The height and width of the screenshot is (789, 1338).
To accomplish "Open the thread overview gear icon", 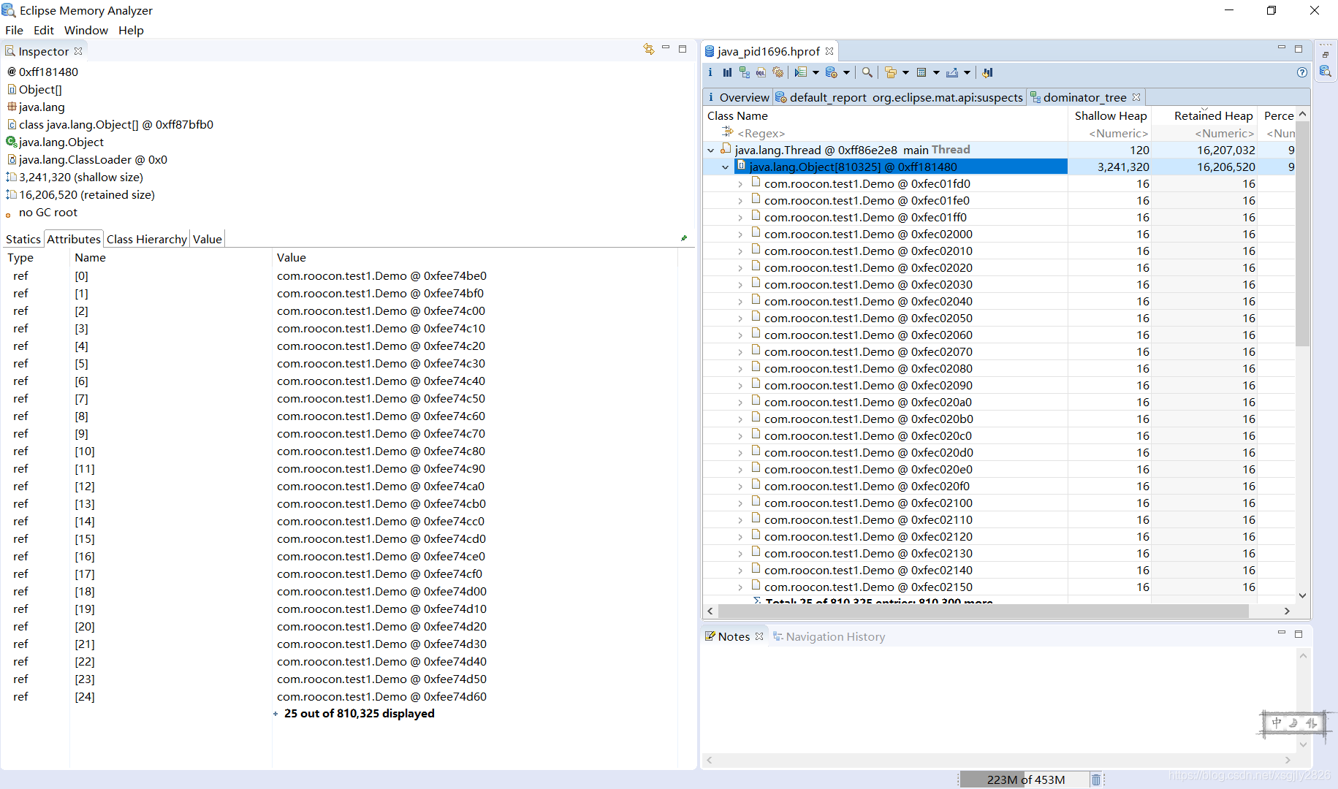I will [778, 72].
